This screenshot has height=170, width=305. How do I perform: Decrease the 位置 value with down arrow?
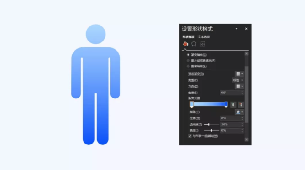(242, 119)
